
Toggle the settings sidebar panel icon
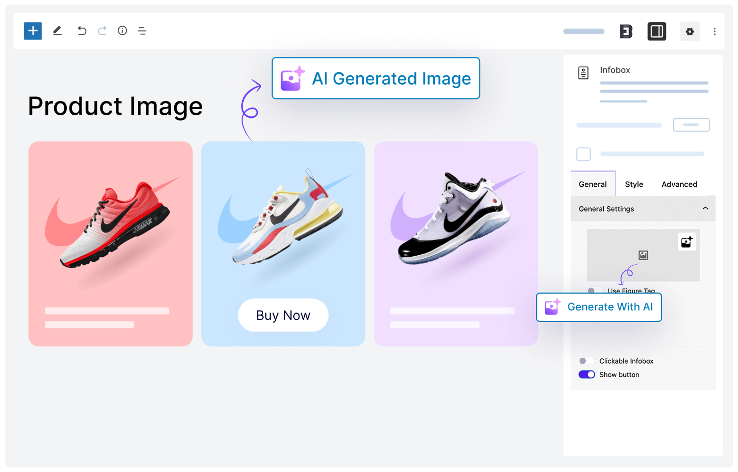pyautogui.click(x=656, y=32)
